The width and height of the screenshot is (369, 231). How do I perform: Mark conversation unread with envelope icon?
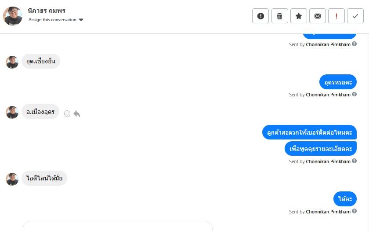click(x=318, y=16)
